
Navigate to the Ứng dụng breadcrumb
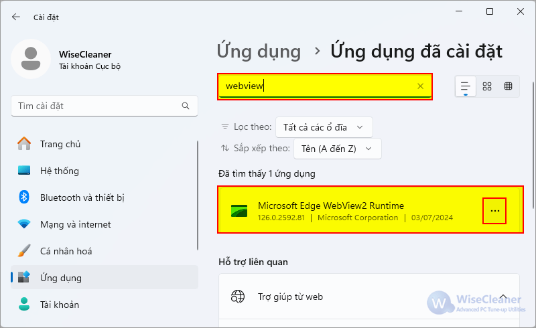(x=259, y=52)
